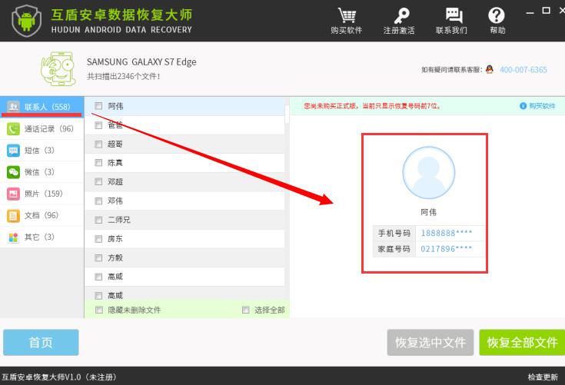
Task: Click the 帮助 question mark icon
Action: tap(496, 15)
